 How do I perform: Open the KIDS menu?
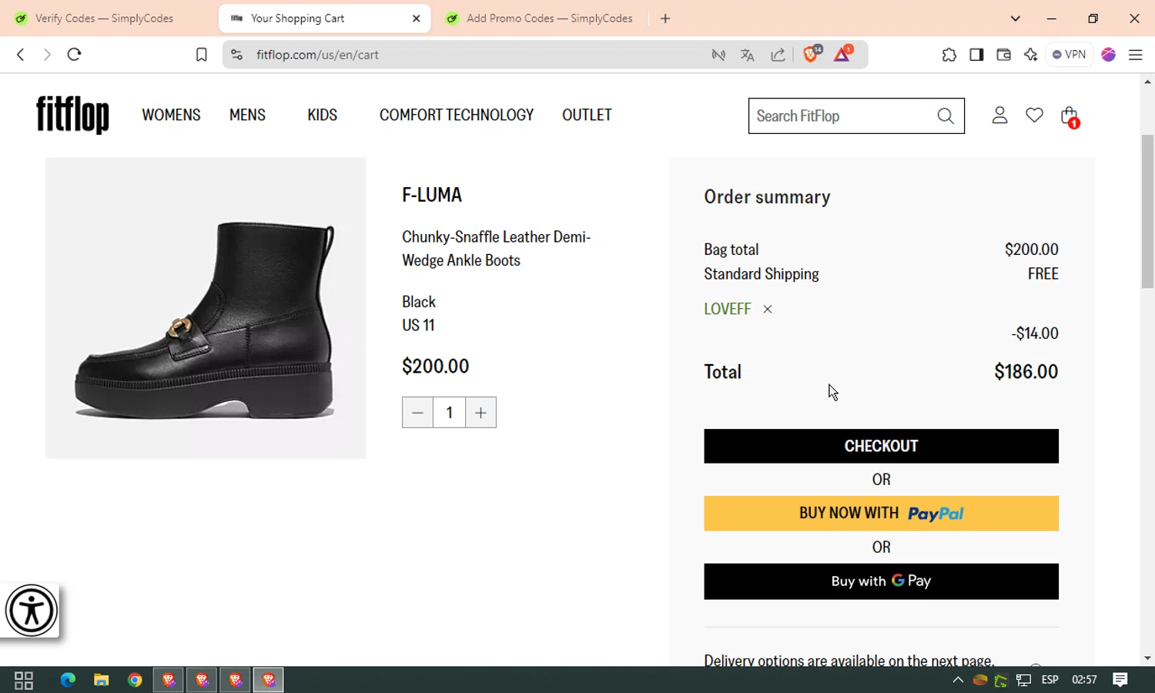(x=322, y=115)
